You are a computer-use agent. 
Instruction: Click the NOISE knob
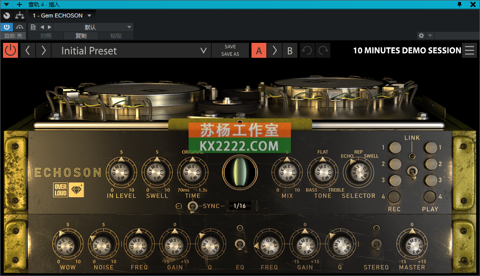pos(103,245)
